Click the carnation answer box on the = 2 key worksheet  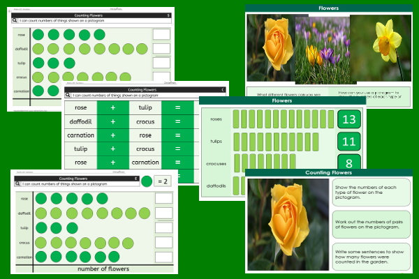pyautogui.click(x=163, y=257)
